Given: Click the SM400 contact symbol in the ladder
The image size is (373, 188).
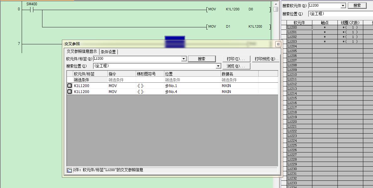Looking at the screenshot, I should point(31,9).
